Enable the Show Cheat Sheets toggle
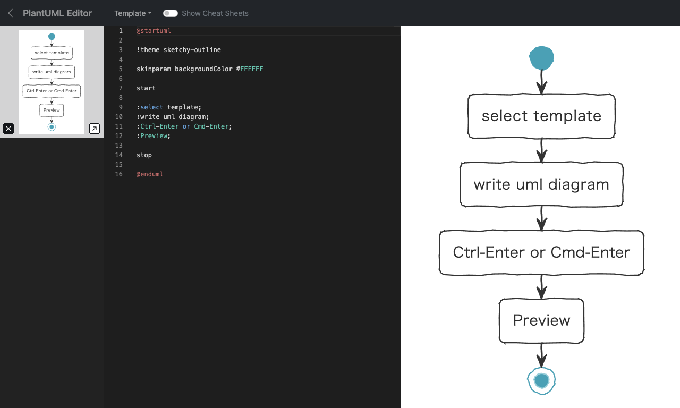This screenshot has width=680, height=408. point(170,13)
